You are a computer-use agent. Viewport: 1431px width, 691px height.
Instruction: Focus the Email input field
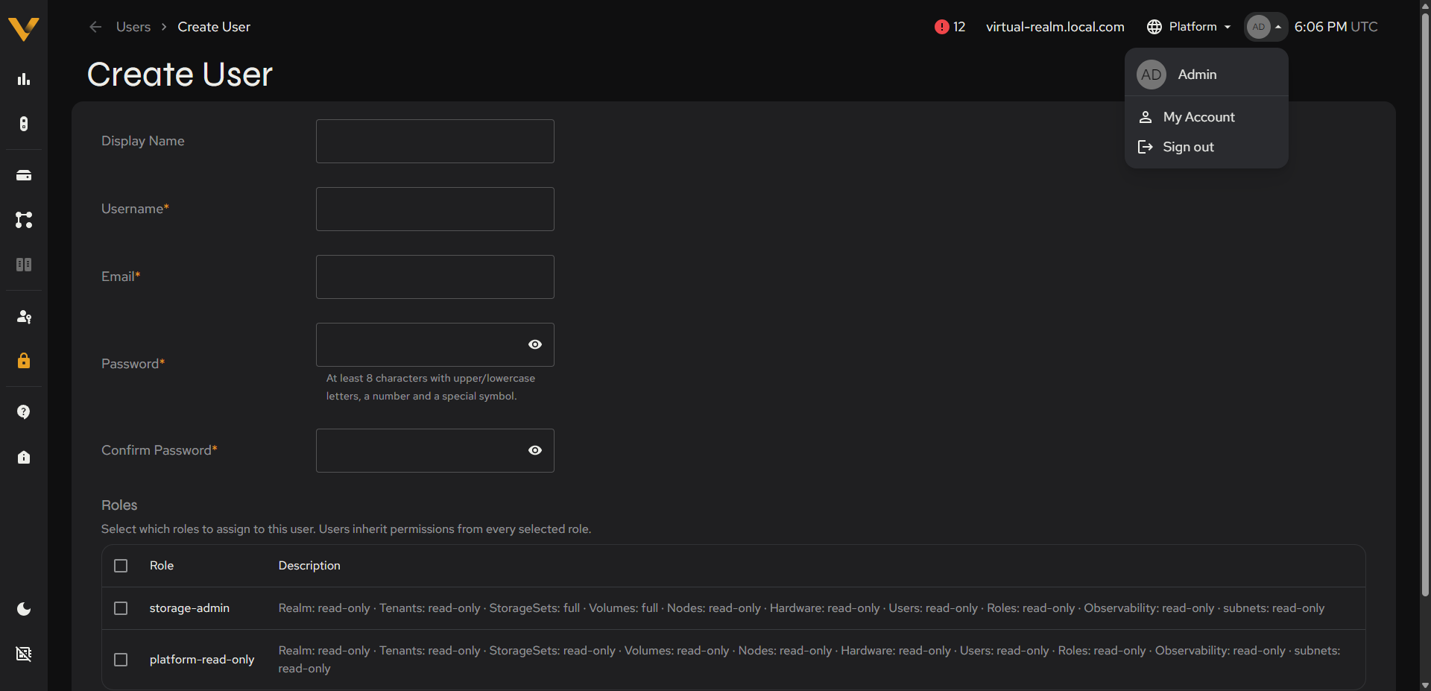pyautogui.click(x=435, y=277)
